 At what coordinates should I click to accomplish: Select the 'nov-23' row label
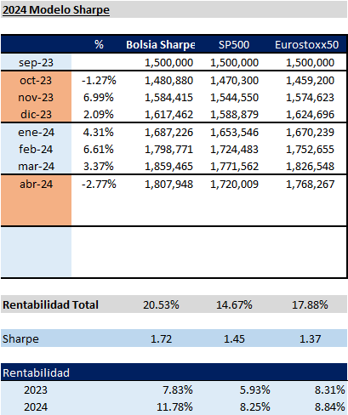pyautogui.click(x=36, y=98)
